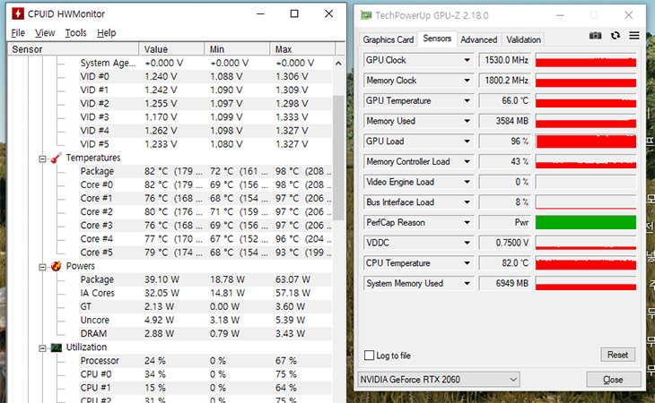Open the GPU Temperature sensor dropdown
655x403 pixels.
pos(467,101)
